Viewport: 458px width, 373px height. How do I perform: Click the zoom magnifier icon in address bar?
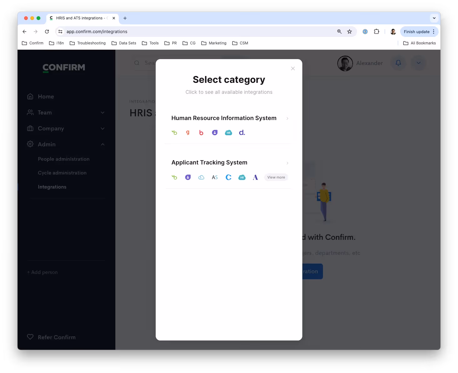coord(339,32)
